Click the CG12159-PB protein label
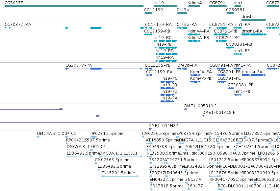The image size is (280, 191). tap(158, 65)
